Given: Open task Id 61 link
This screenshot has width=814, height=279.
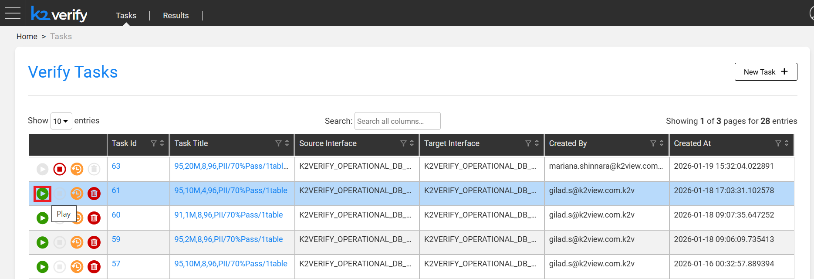Looking at the screenshot, I should pyautogui.click(x=116, y=191).
